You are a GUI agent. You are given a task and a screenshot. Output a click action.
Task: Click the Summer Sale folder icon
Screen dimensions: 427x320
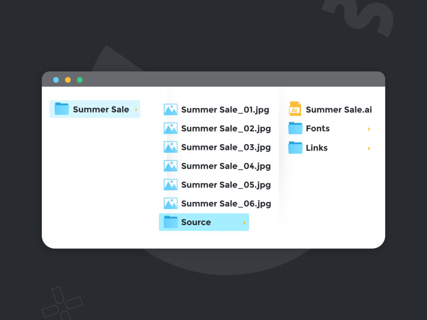62,109
